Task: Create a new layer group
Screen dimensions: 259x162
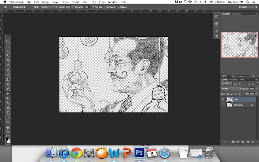Action: click(243, 142)
